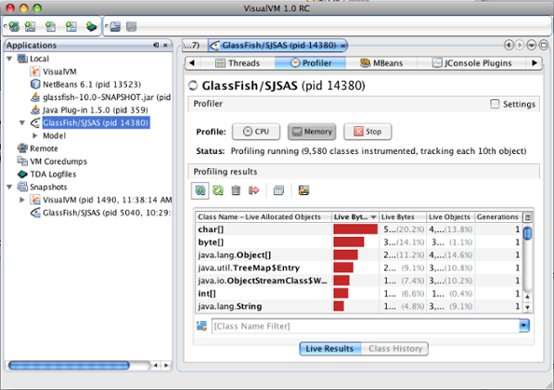Open Class Name Filter dropdown arrow
554x390 pixels.
pos(523,326)
